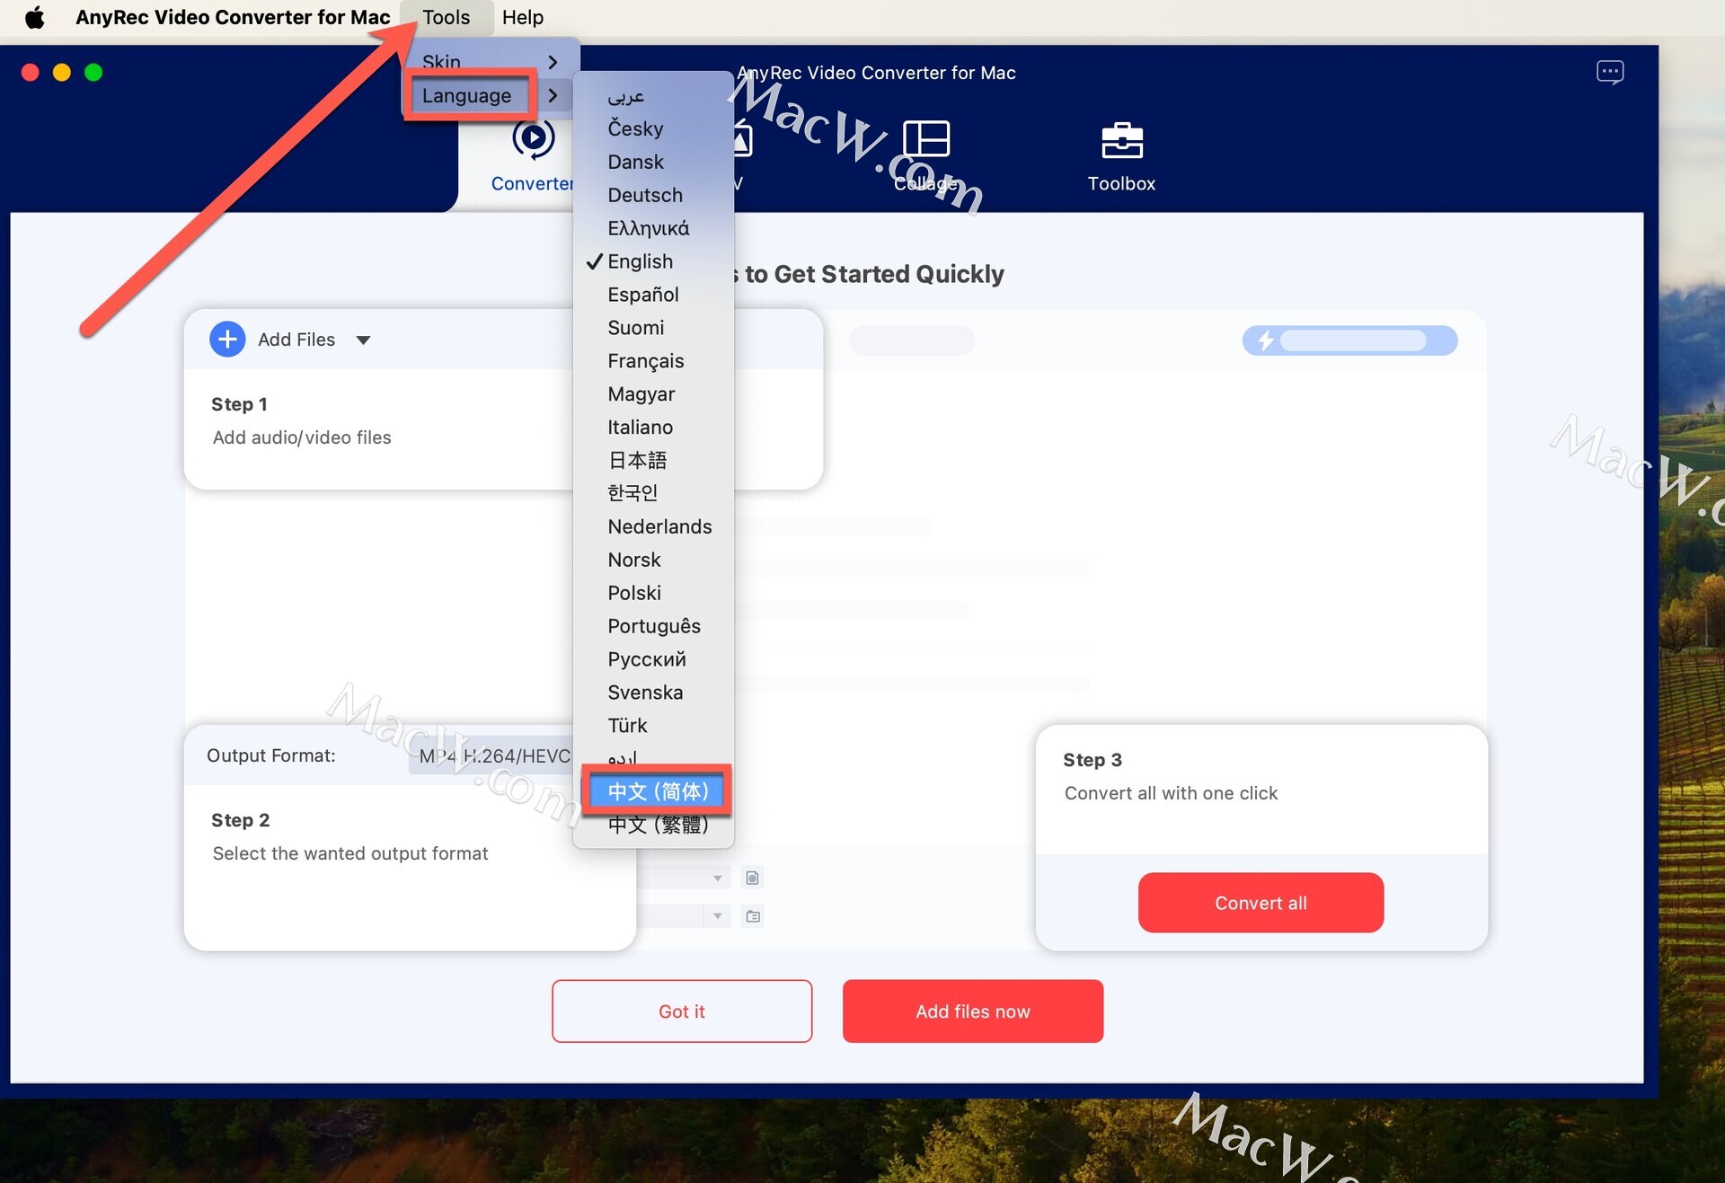1725x1183 pixels.
Task: Open the feedback chat bubble icon
Action: point(1609,72)
